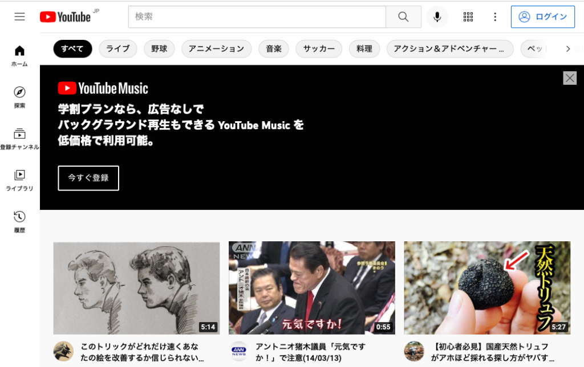
Task: Open the YouTube apps grid icon
Action: 468,17
